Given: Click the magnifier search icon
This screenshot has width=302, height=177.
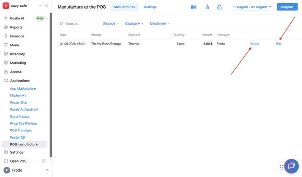Looking at the screenshot, I should (x=61, y=23).
